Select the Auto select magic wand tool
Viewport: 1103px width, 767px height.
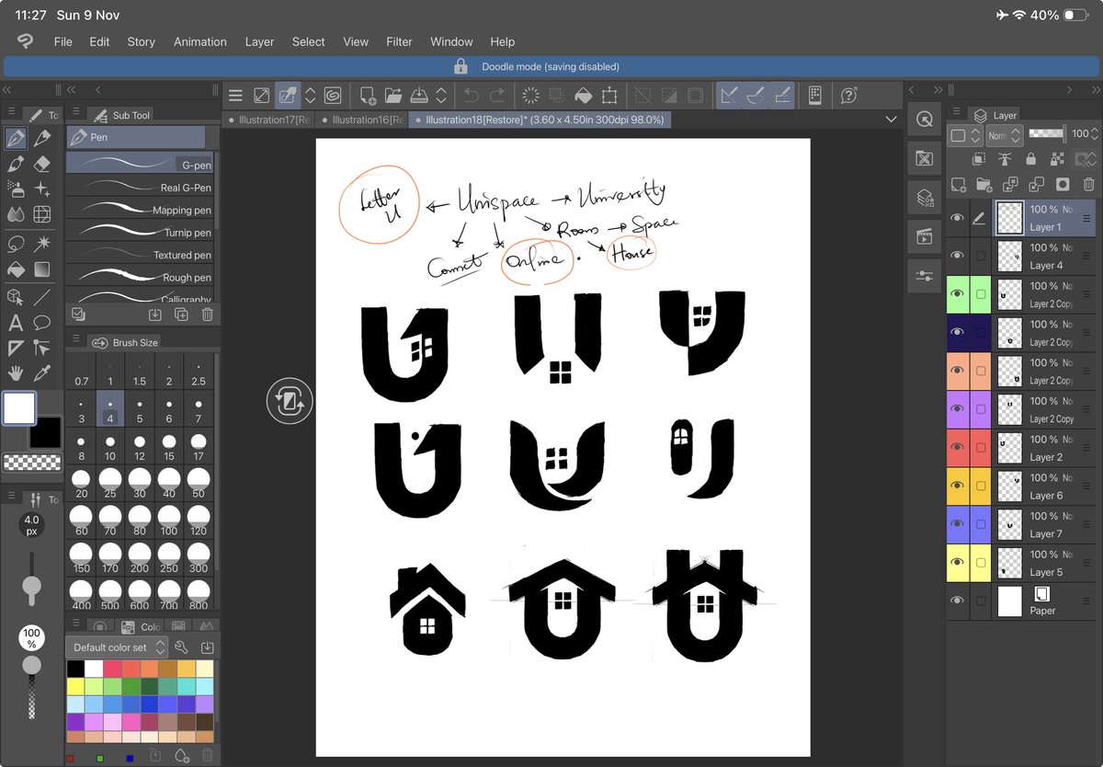coord(41,245)
